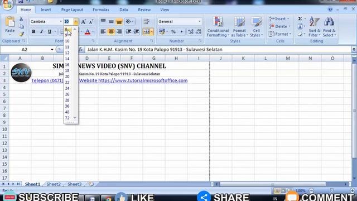Click the font size input box

(68, 22)
